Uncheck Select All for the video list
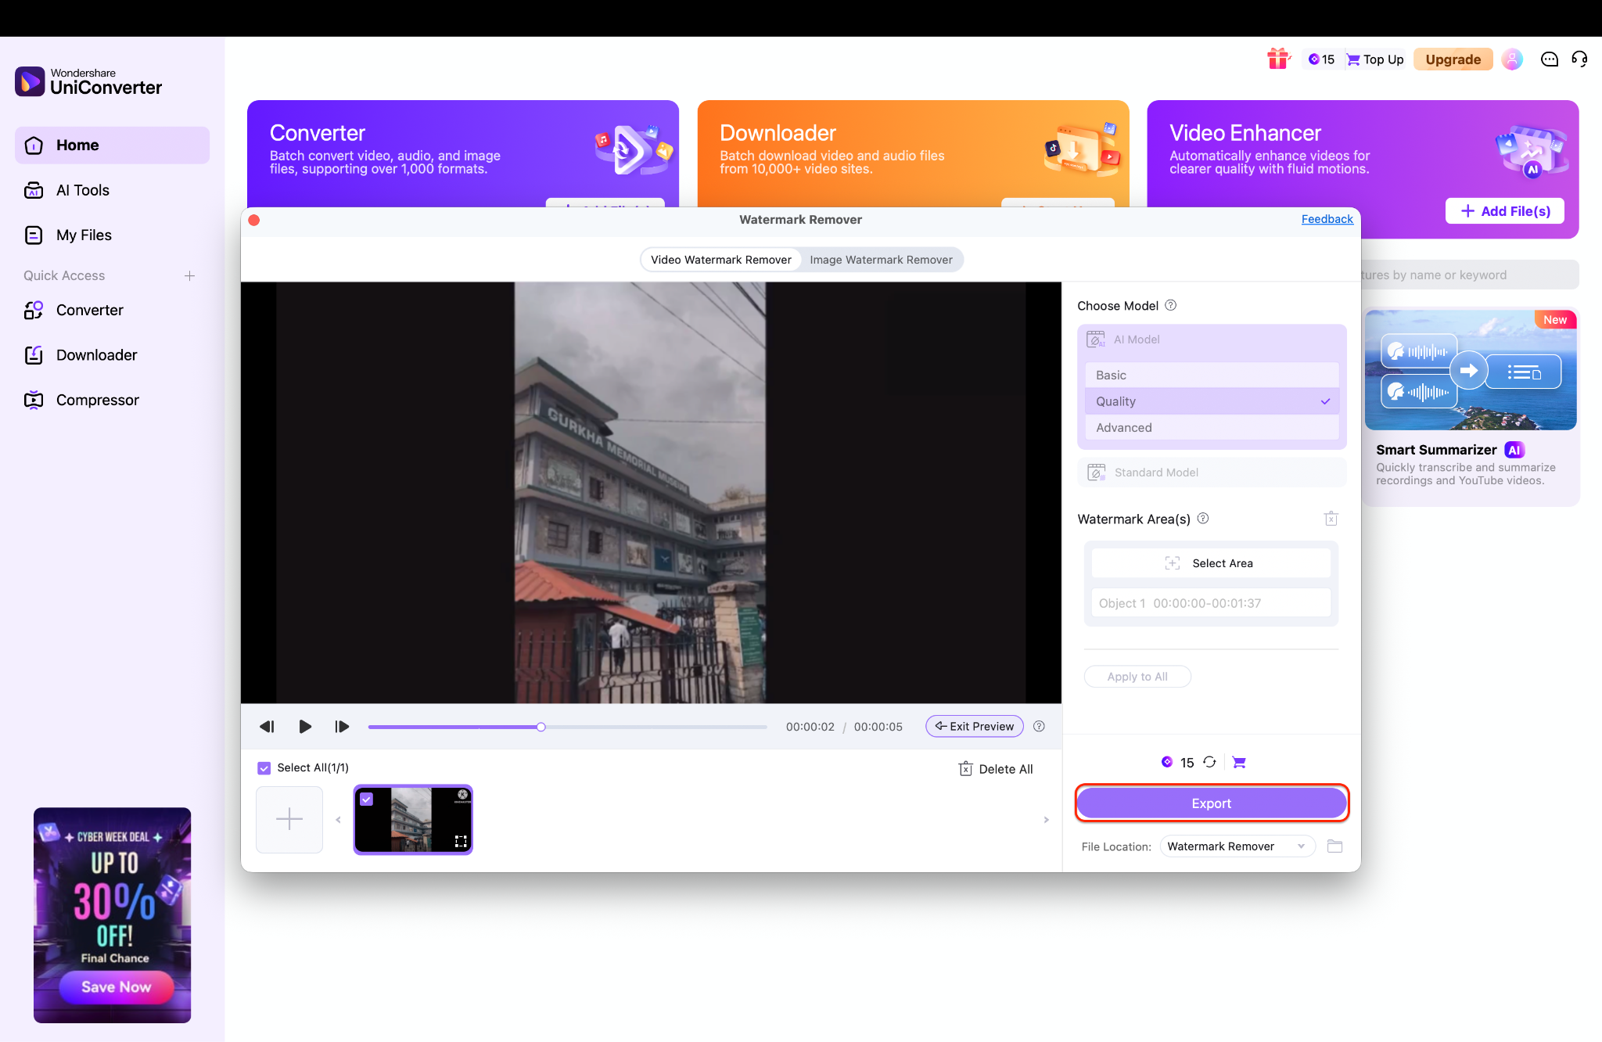Screen dimensions: 1602x1042 (x=264, y=767)
